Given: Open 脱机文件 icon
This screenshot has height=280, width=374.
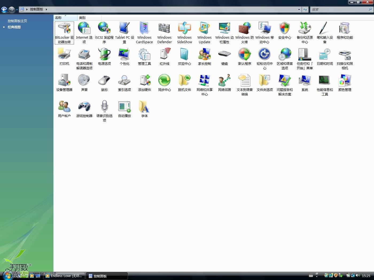Looking at the screenshot, I should (185, 81).
